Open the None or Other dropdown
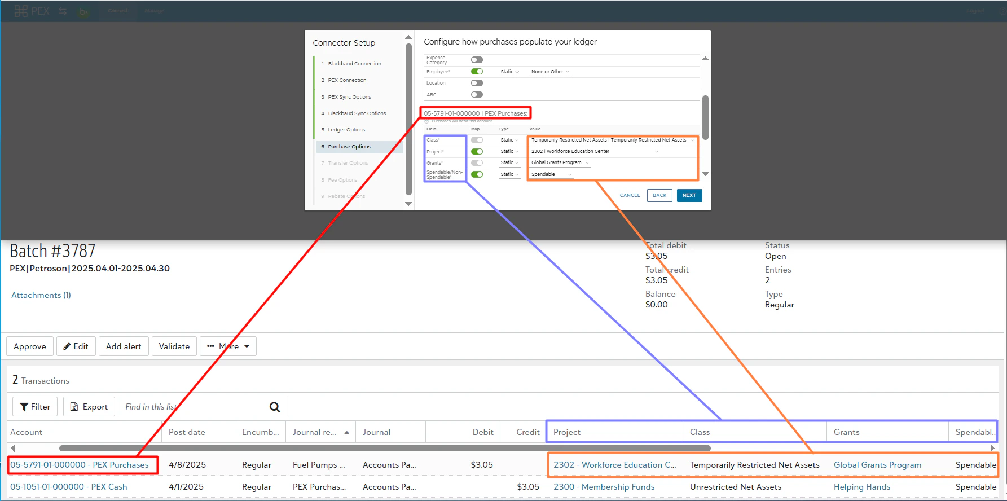Viewport: 1007px width, 501px height. [550, 72]
